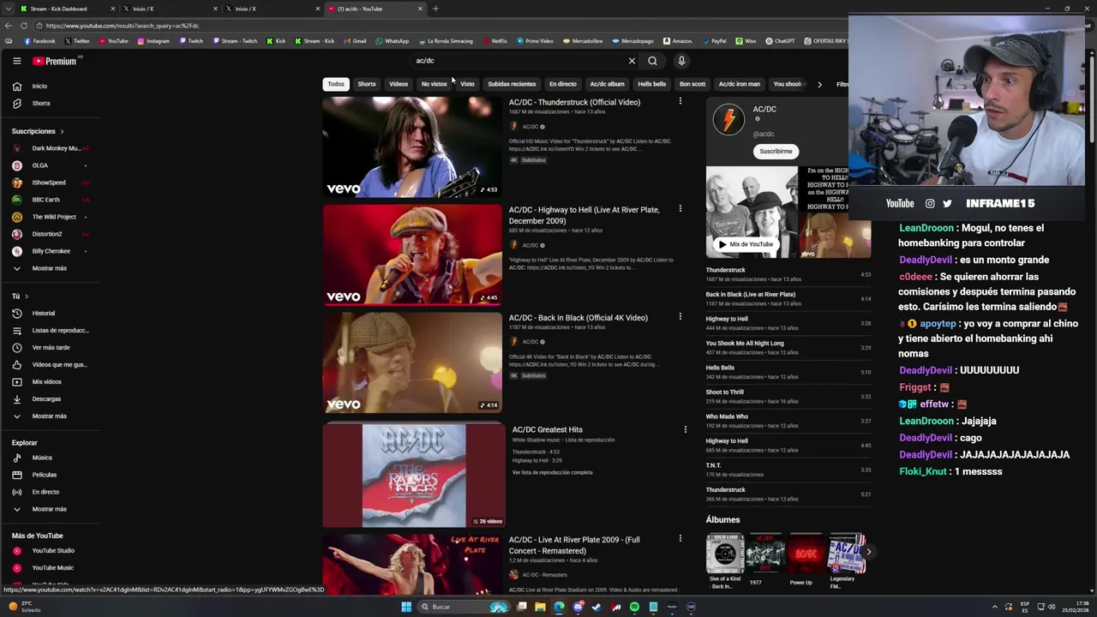Screen dimensions: 1097x617
Task: Open the ChatGPT bookmark
Action: coord(780,40)
